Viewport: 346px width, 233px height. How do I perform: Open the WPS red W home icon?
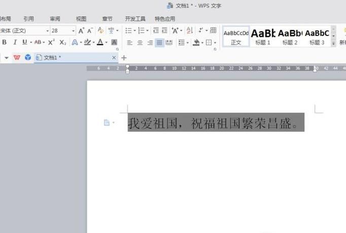pyautogui.click(x=17, y=58)
